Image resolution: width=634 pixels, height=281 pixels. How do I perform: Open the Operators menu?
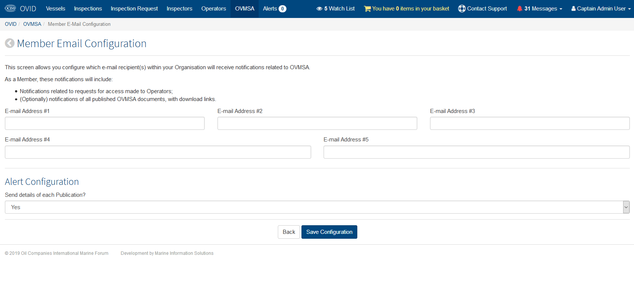click(x=214, y=9)
